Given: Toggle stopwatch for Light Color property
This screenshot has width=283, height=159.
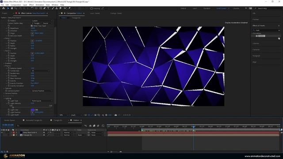Looking at the screenshot, I should point(9,110).
